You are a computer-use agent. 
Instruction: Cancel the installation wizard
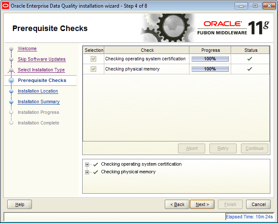point(258,204)
